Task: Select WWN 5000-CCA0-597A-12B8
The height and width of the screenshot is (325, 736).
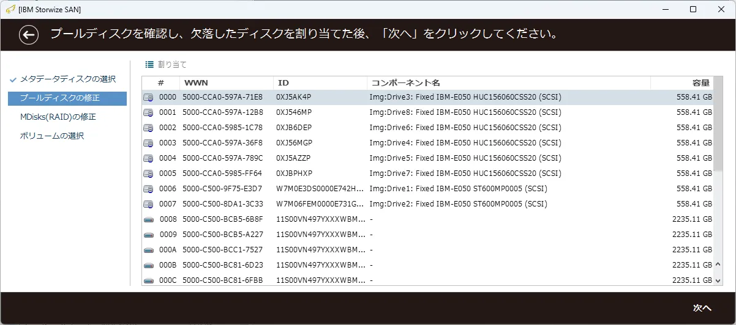Action: [222, 112]
